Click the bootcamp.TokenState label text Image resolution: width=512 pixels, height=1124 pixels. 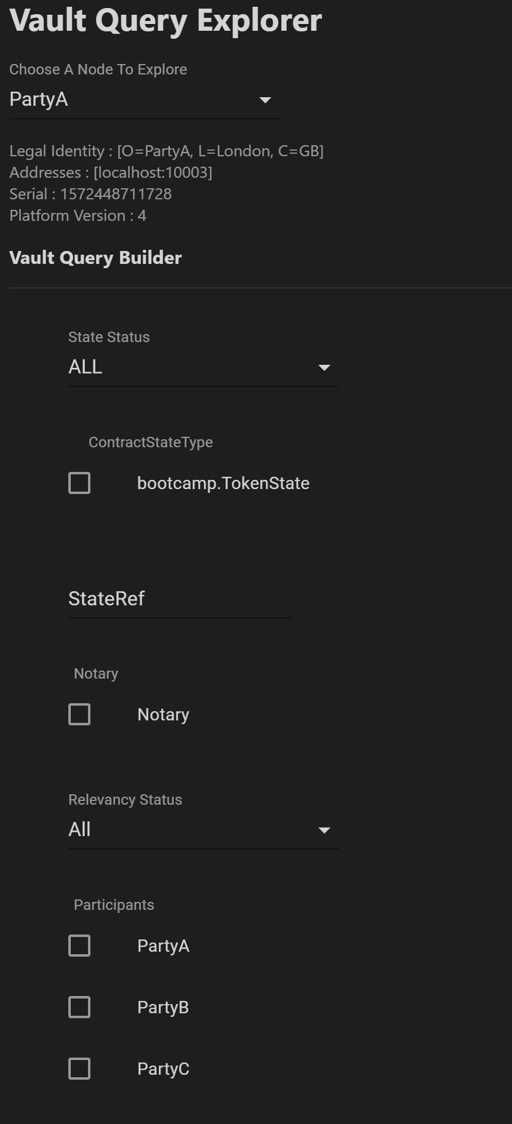[x=223, y=484]
